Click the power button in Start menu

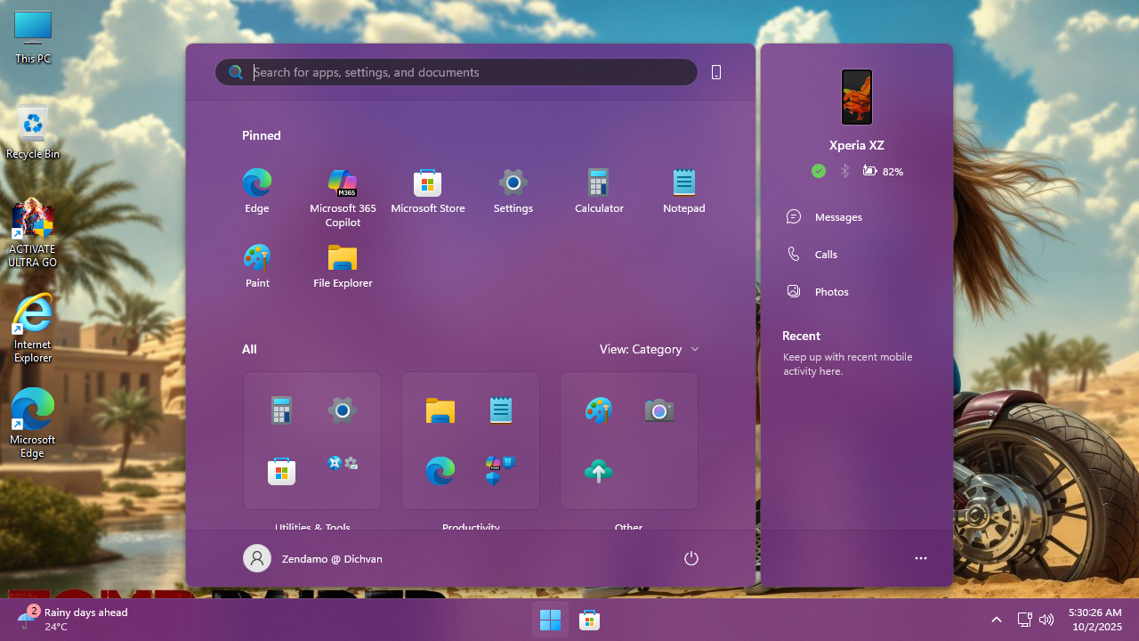click(x=691, y=558)
